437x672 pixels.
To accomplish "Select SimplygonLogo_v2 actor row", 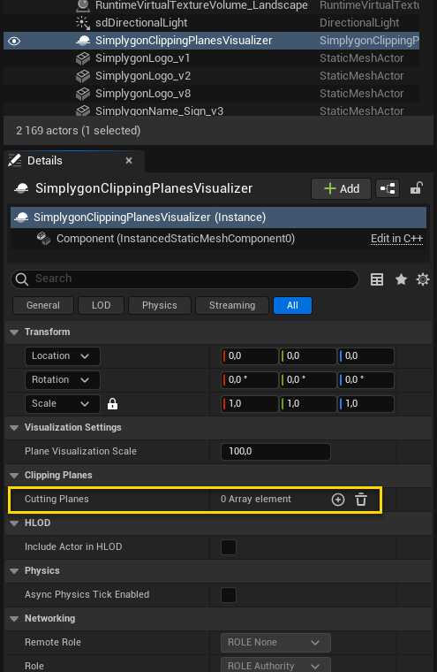I will (x=212, y=76).
